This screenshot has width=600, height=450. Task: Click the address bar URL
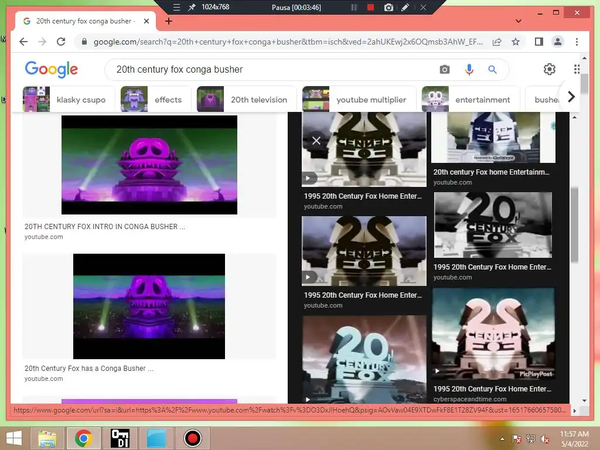pyautogui.click(x=288, y=42)
